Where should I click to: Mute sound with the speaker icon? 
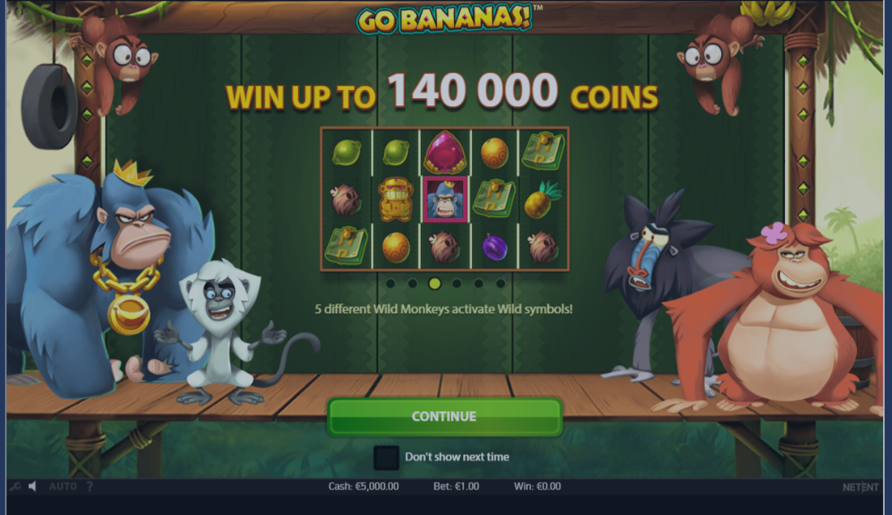(33, 486)
